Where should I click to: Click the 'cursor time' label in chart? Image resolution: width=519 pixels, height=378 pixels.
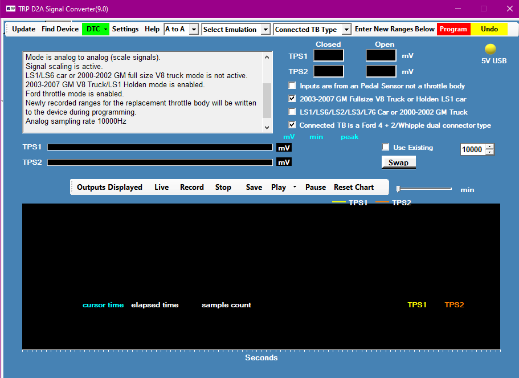click(x=103, y=305)
